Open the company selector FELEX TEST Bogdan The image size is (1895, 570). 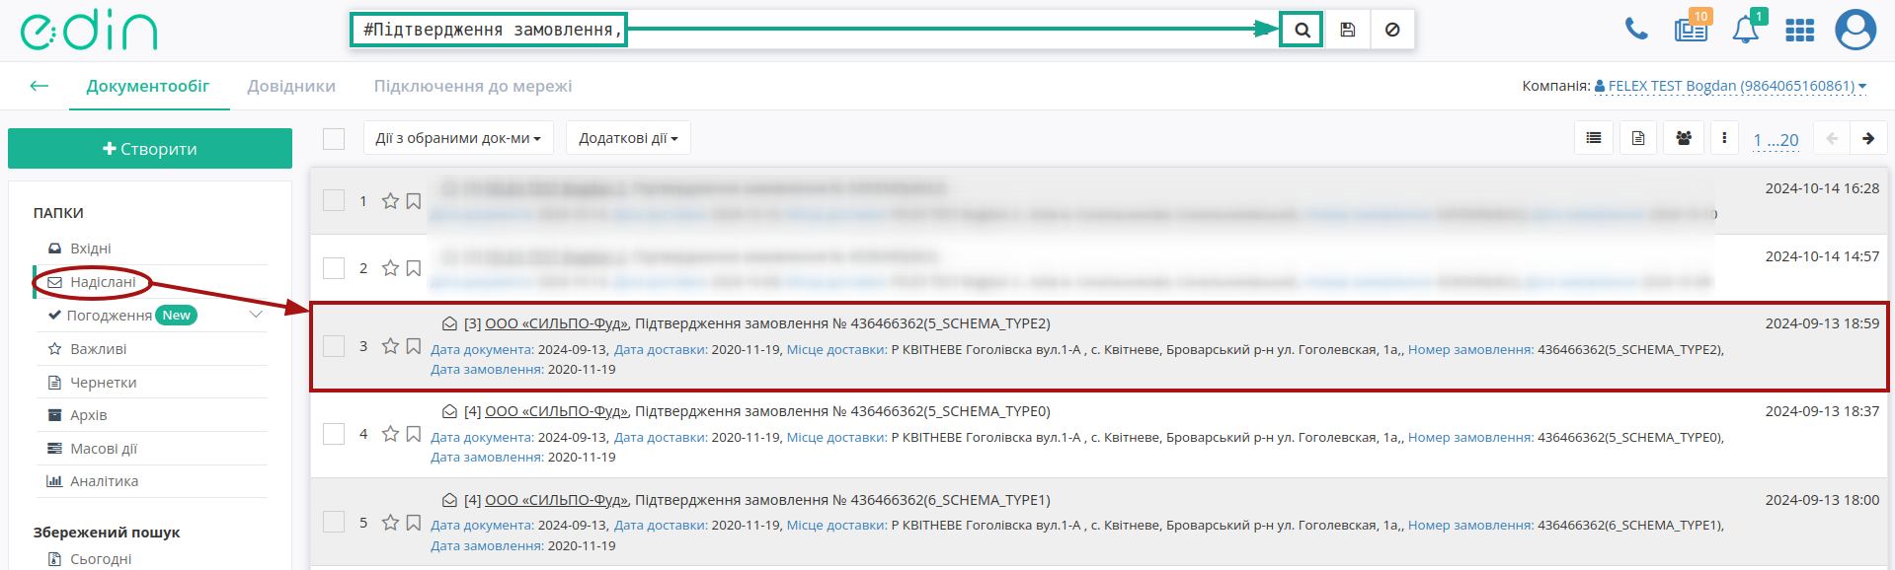click(1730, 86)
